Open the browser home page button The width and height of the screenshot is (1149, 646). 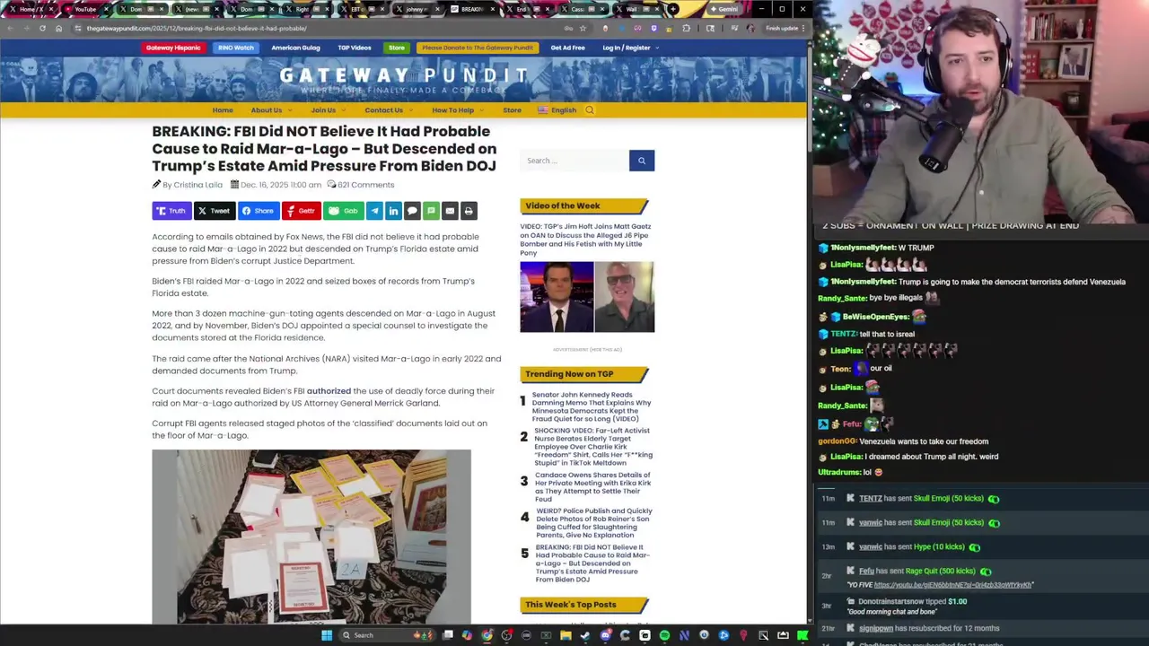tap(58, 28)
